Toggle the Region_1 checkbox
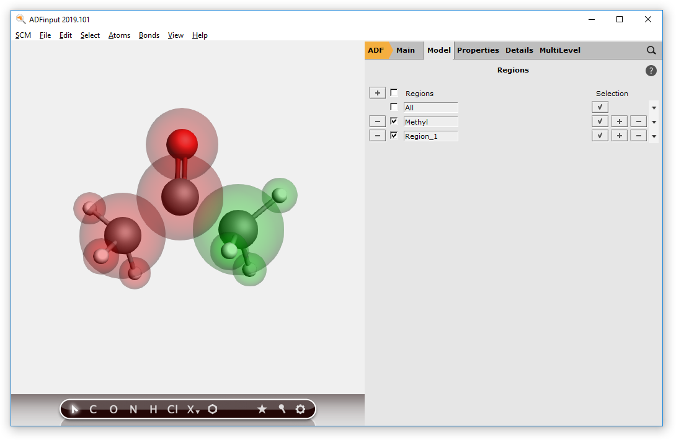Viewport: 676px width, 440px height. (x=394, y=135)
